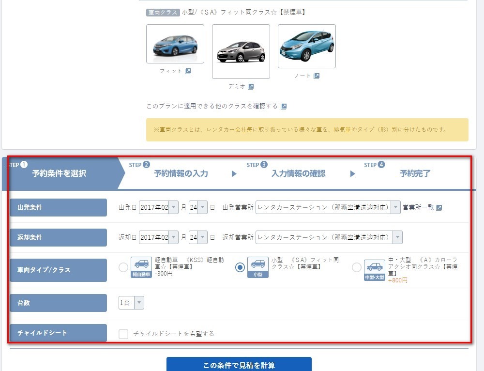
Task: Open external icon after 他のクラスを確認する
Action: pos(284,107)
